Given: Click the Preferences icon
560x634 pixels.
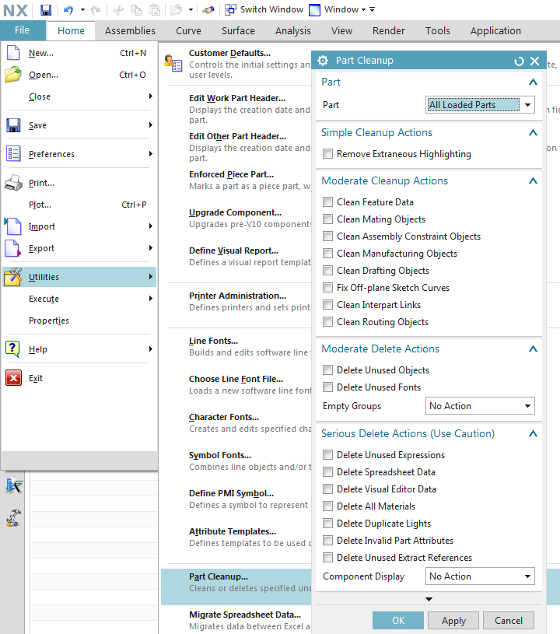Looking at the screenshot, I should click(13, 154).
